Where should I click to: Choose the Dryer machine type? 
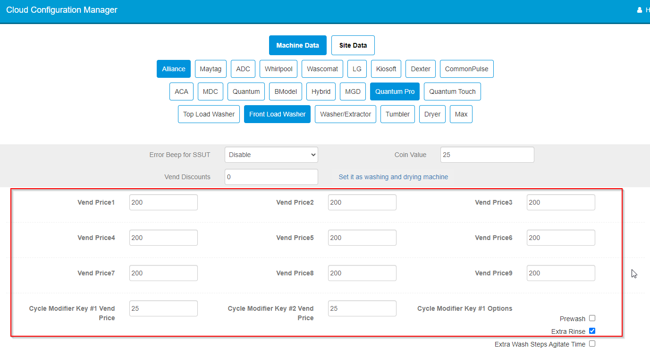click(432, 114)
